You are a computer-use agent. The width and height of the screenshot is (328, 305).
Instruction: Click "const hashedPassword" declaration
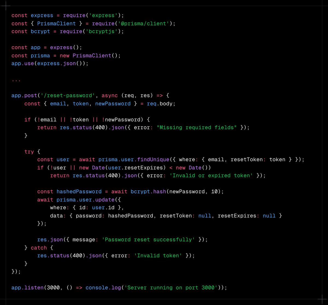[x=69, y=192]
